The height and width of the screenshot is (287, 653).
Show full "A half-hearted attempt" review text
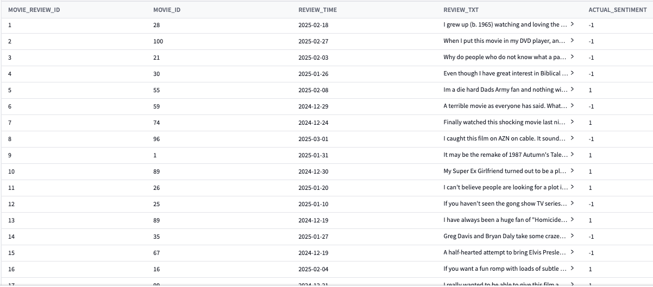point(573,252)
